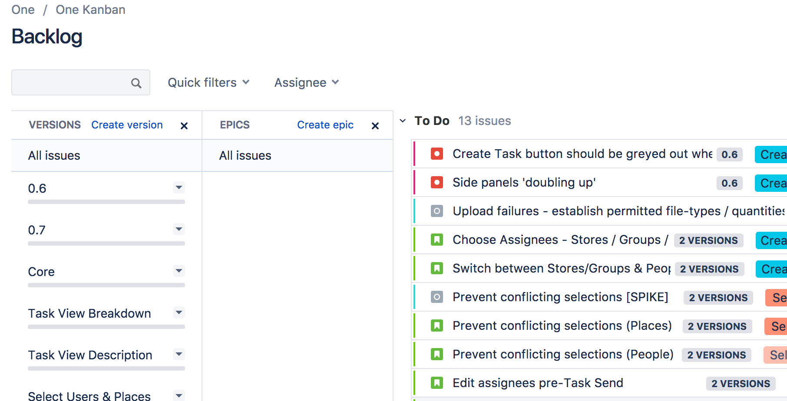Screen dimensions: 787x401
Task: Select version 0.7 in Versions panel
Action: 36,230
